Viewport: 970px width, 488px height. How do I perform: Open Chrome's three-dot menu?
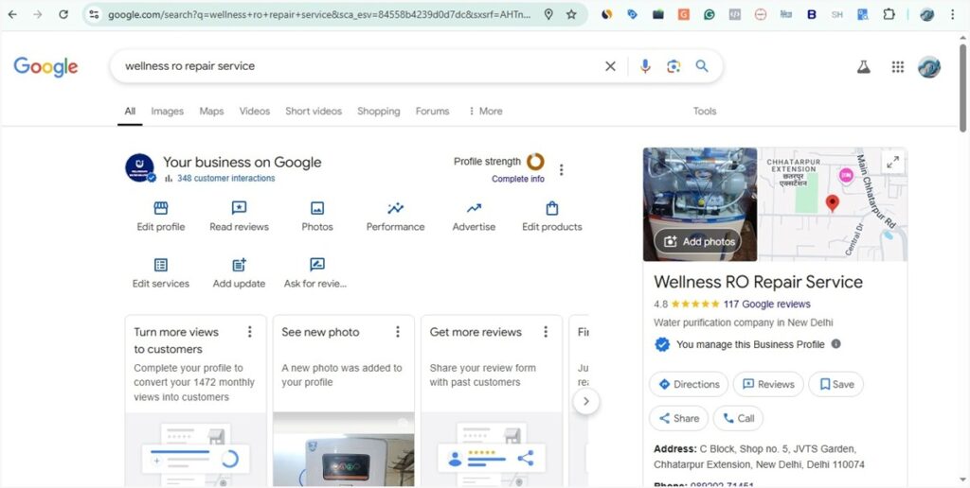(953, 14)
